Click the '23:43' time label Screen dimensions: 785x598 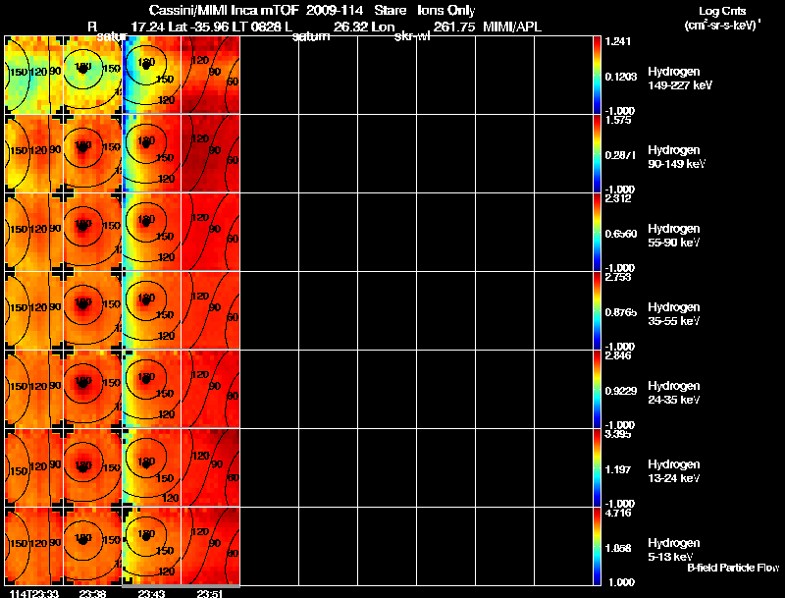tap(152, 593)
